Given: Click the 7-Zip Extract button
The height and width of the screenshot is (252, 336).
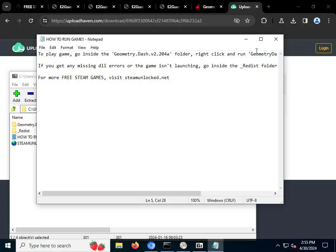Looking at the screenshot, I should [x=31, y=96].
